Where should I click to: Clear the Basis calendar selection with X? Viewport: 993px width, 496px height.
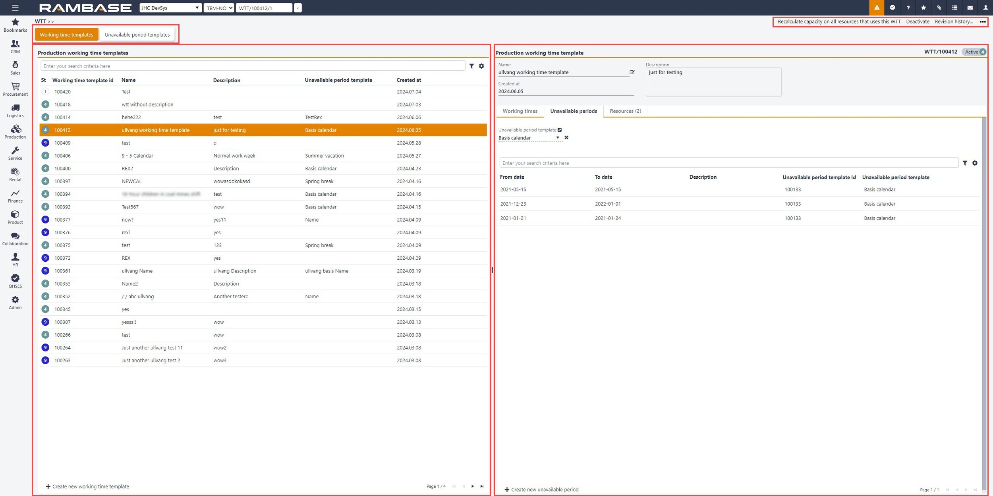pyautogui.click(x=566, y=137)
